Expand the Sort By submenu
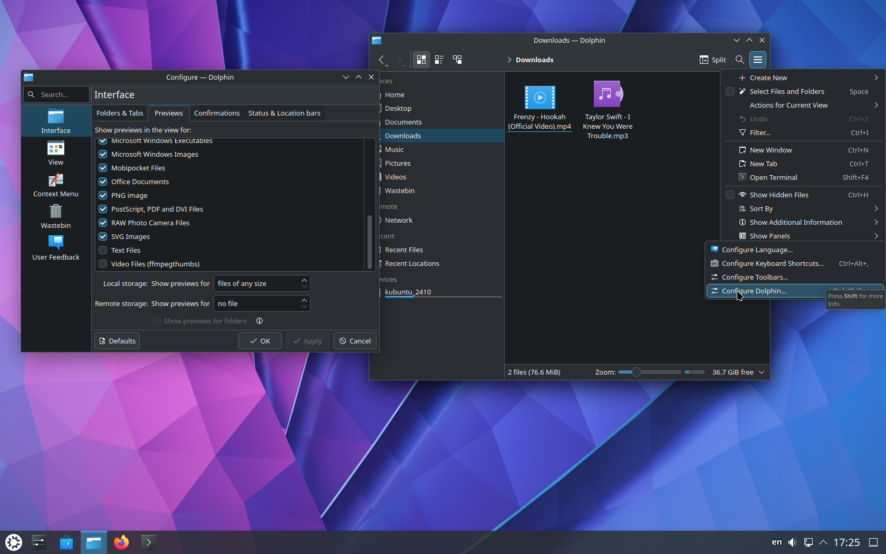 point(803,208)
